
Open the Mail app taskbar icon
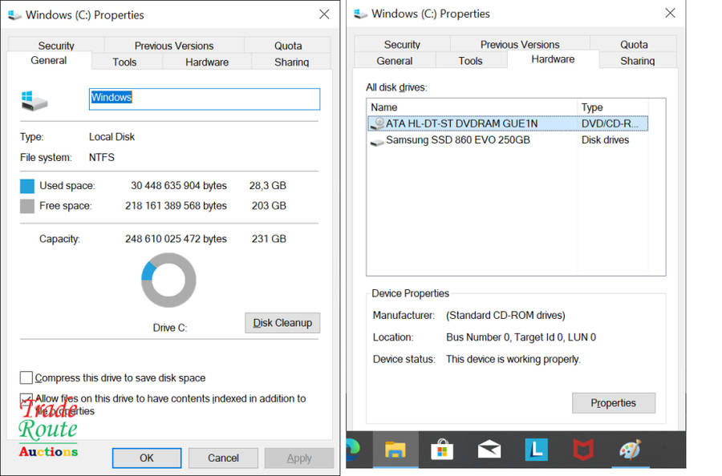coord(489,450)
